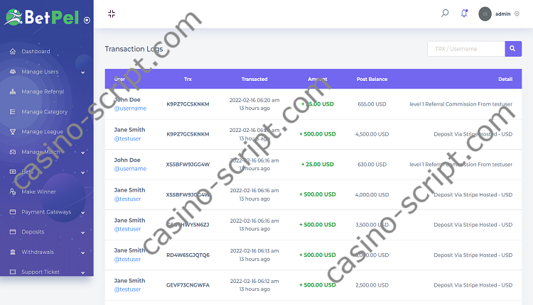
Task: Expand the Manage Users submenu
Action: (x=82, y=72)
